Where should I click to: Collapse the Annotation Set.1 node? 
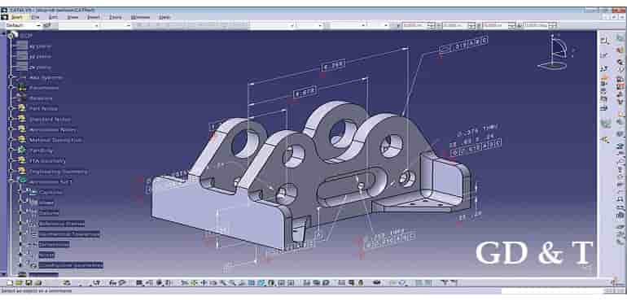click(x=11, y=181)
